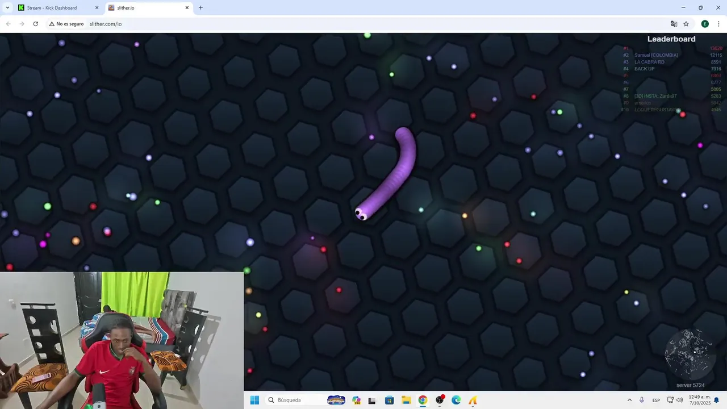Open the green E profile avatar
The width and height of the screenshot is (727, 409).
[x=705, y=24]
